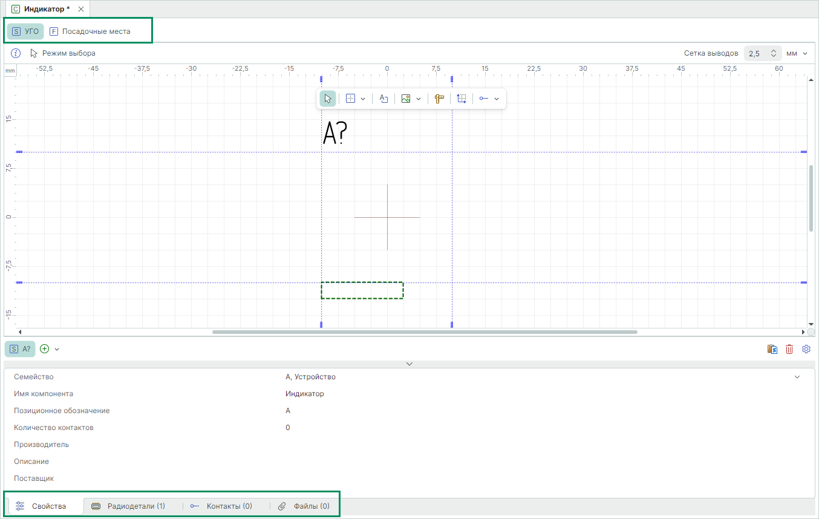Select the pin contact placement tool
Viewport: 819px width, 519px height.
pyautogui.click(x=484, y=99)
